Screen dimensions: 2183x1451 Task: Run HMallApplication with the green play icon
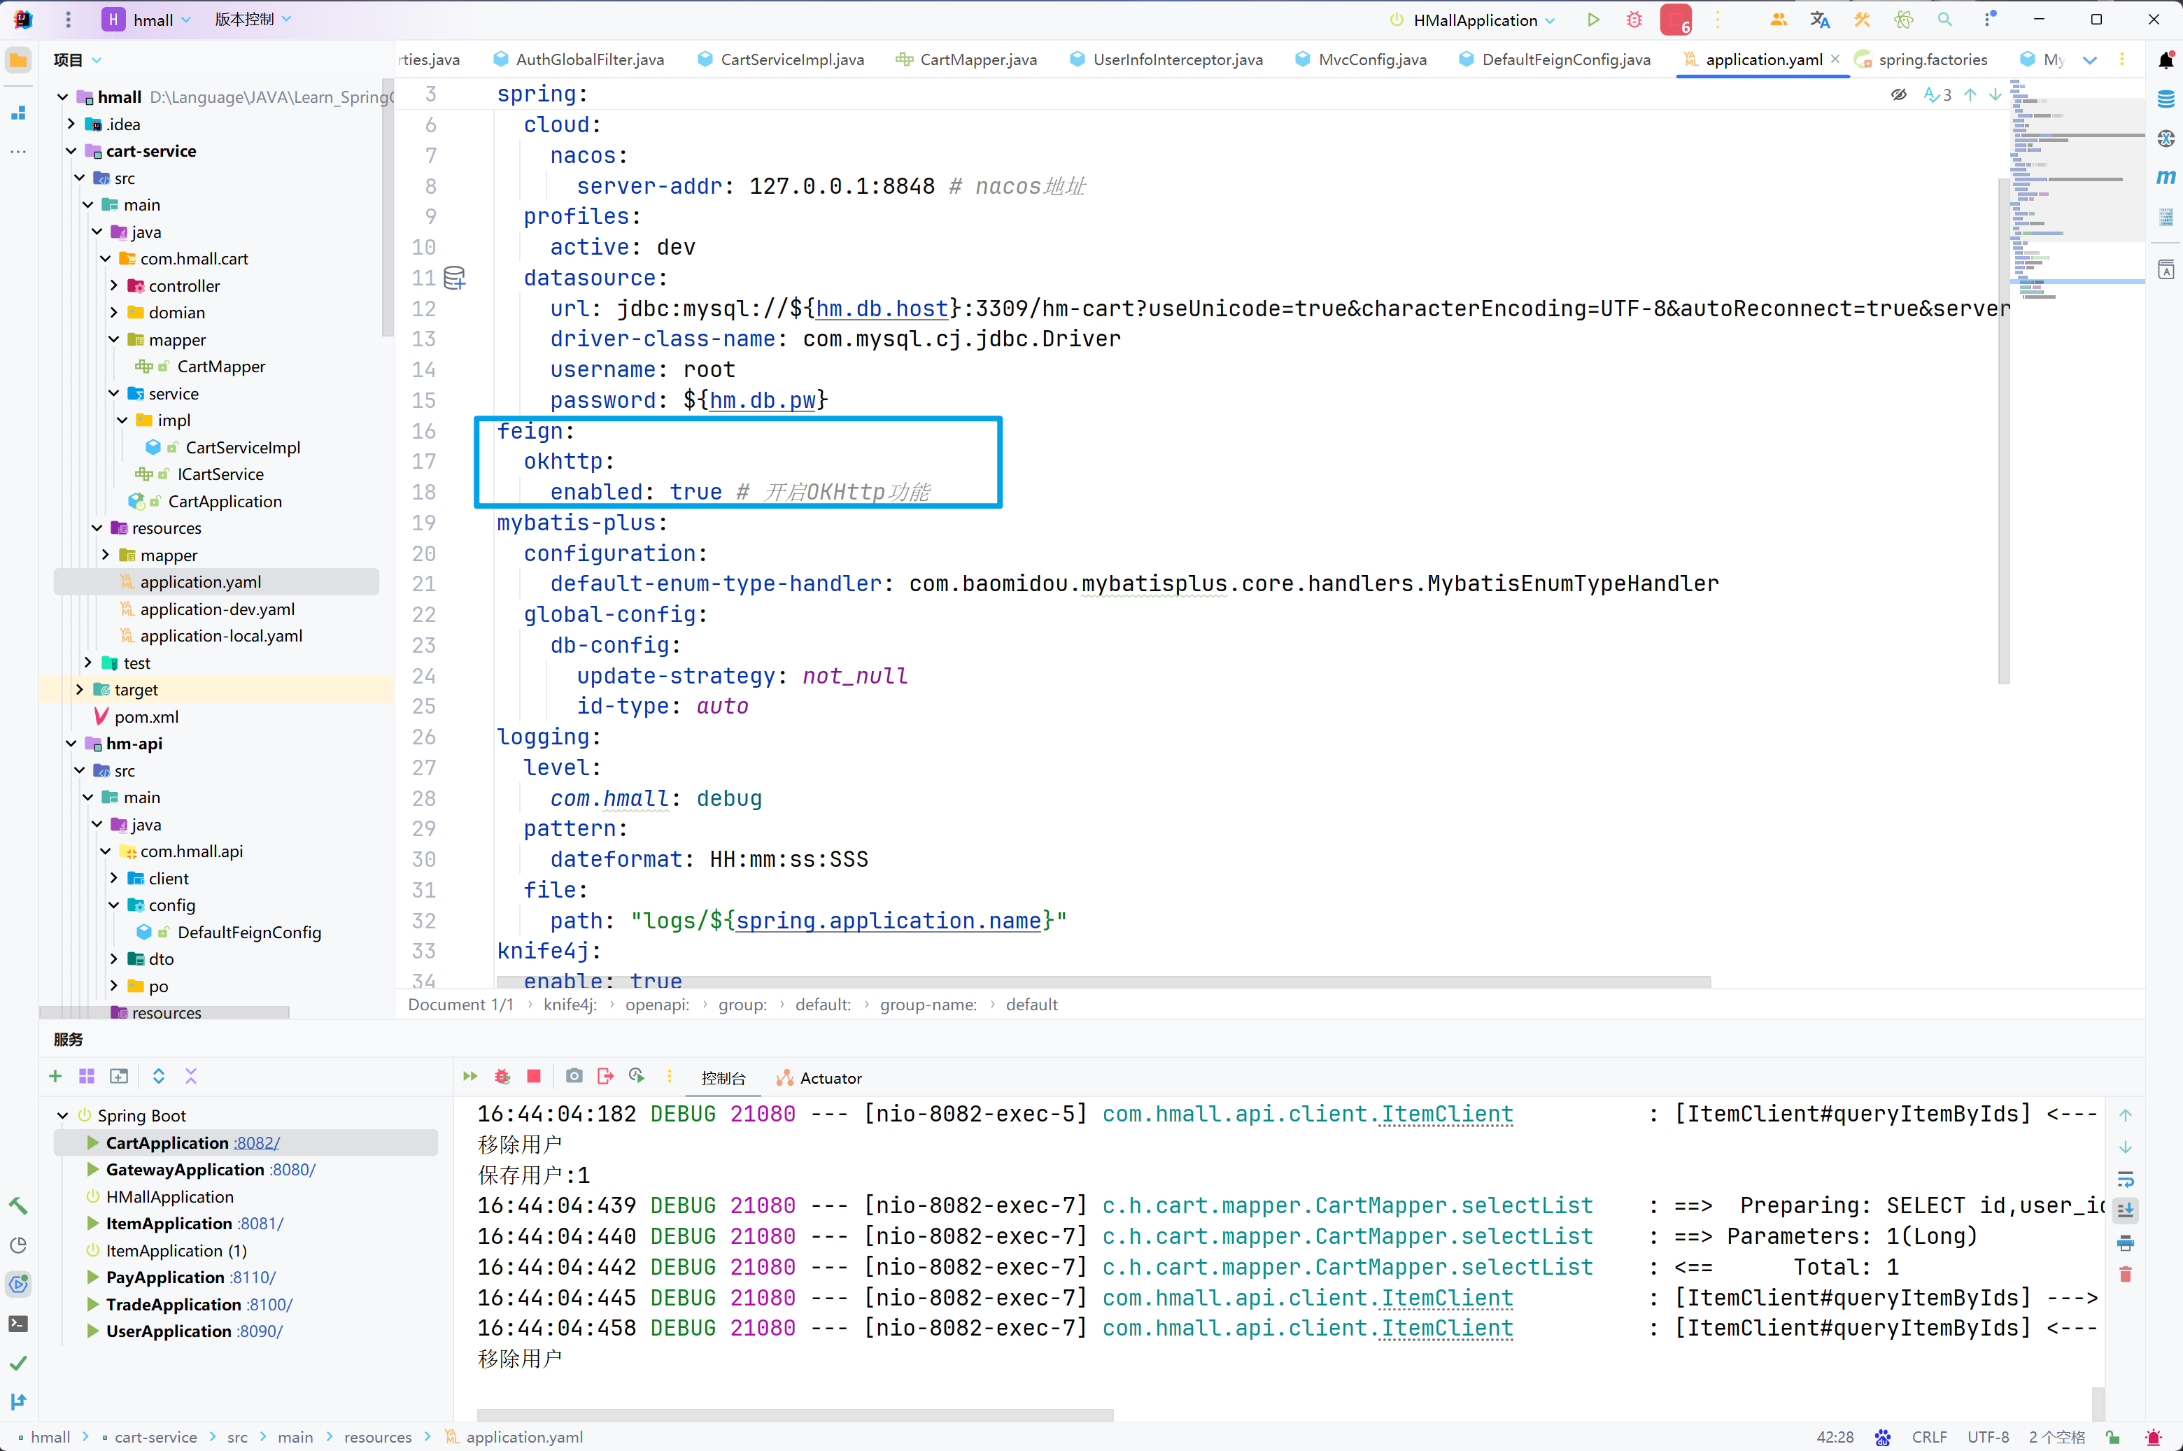coord(1592,20)
